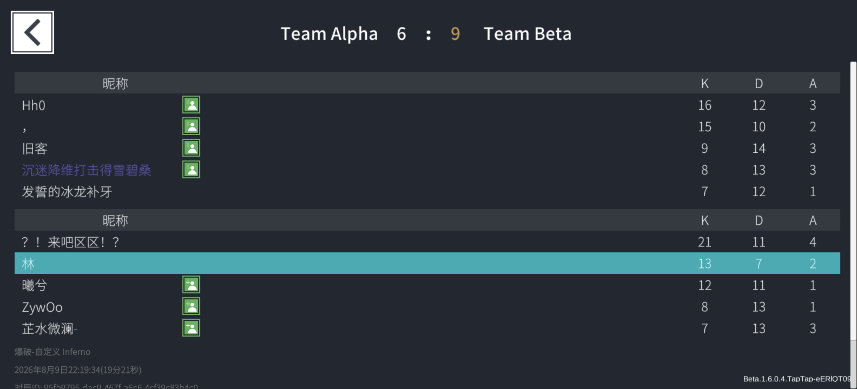
Task: Click the match ID text at the bottom
Action: tap(106, 386)
